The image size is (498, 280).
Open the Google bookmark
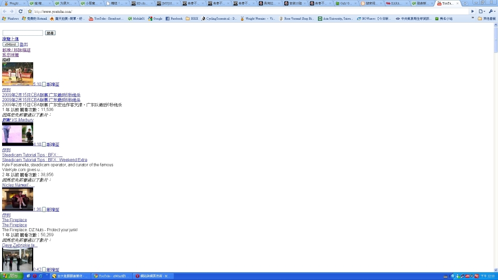[155, 19]
